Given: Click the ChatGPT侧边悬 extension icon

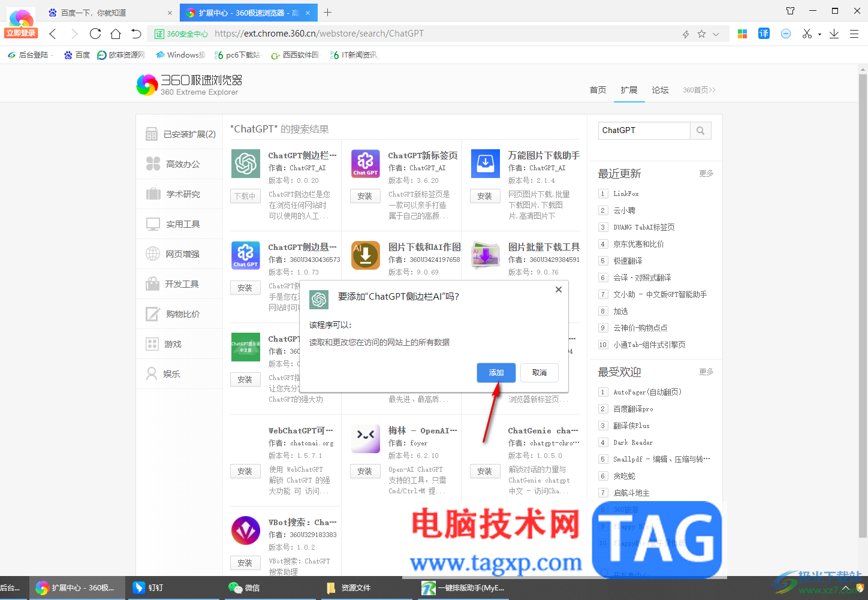Looking at the screenshot, I should pyautogui.click(x=246, y=255).
